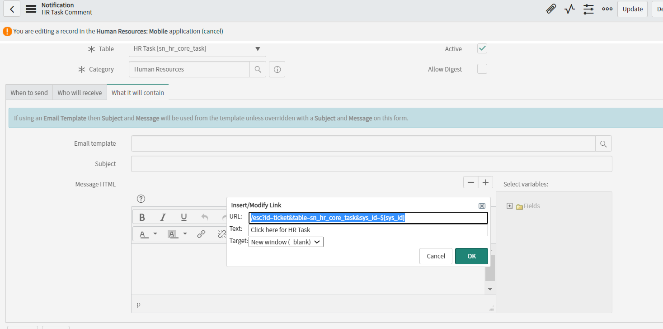The image size is (663, 329).
Task: Close the Insert/Modify Link dialog
Action: point(482,205)
